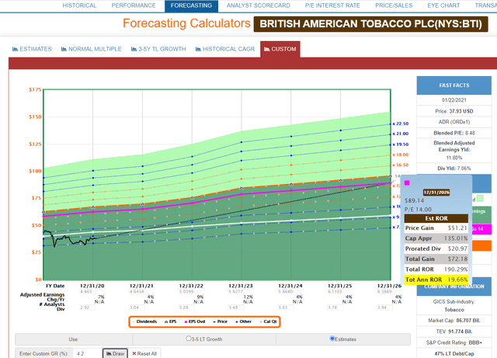
Task: Go to PRICE/SALES tab
Action: click(x=394, y=5)
